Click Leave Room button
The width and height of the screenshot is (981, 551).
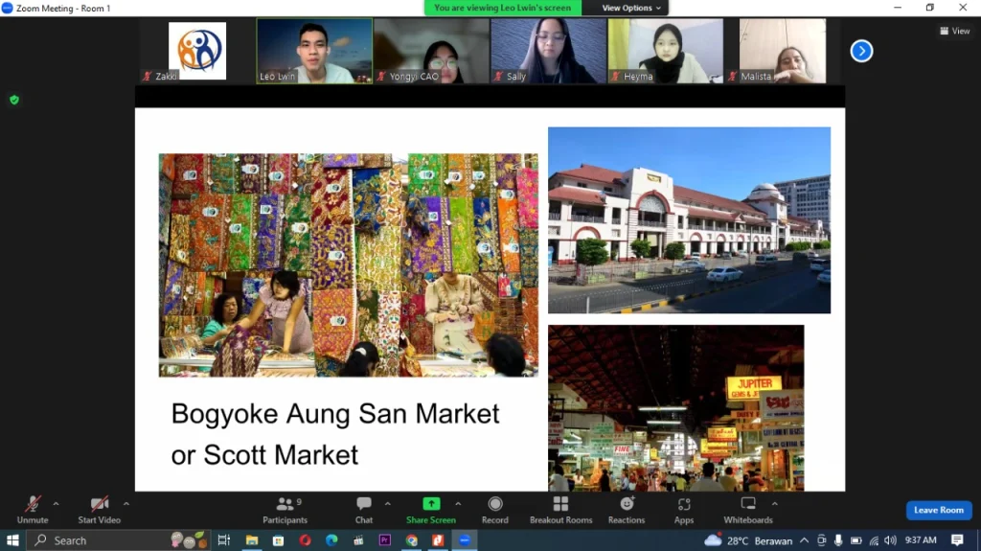tap(939, 510)
